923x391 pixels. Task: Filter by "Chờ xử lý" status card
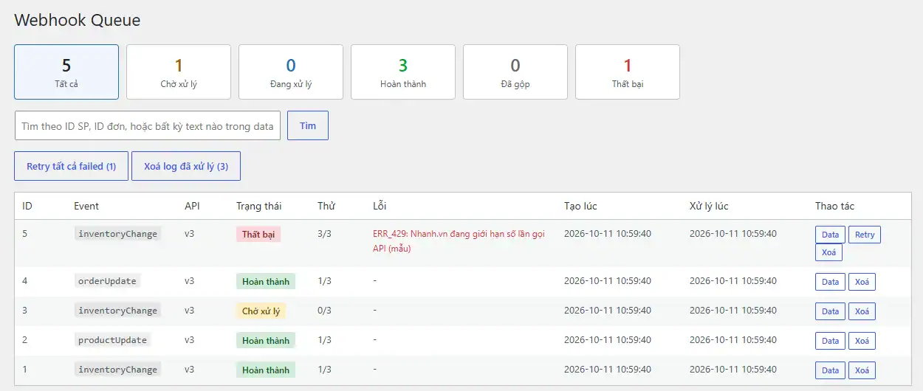point(179,72)
